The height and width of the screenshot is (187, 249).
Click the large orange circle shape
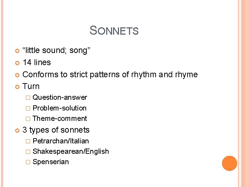pos(229,163)
